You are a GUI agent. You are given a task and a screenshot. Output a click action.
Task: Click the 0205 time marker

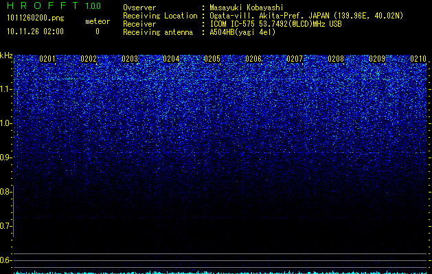tap(212, 59)
